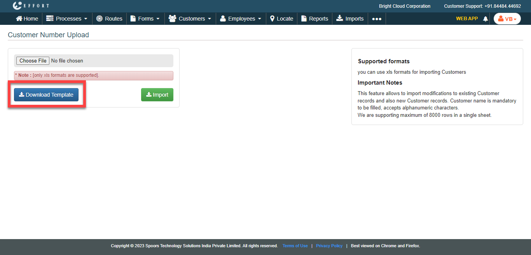Open the Terms of Use link
The image size is (531, 255).
click(295, 246)
